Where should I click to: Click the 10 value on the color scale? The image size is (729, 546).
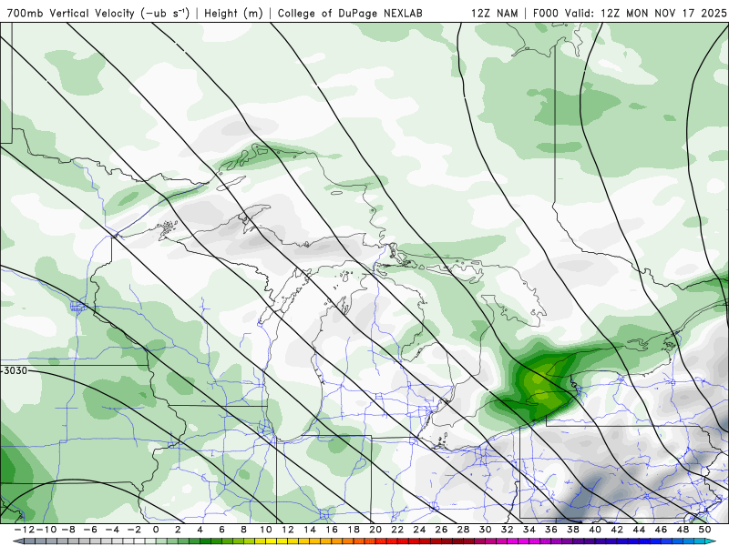pyautogui.click(x=265, y=530)
